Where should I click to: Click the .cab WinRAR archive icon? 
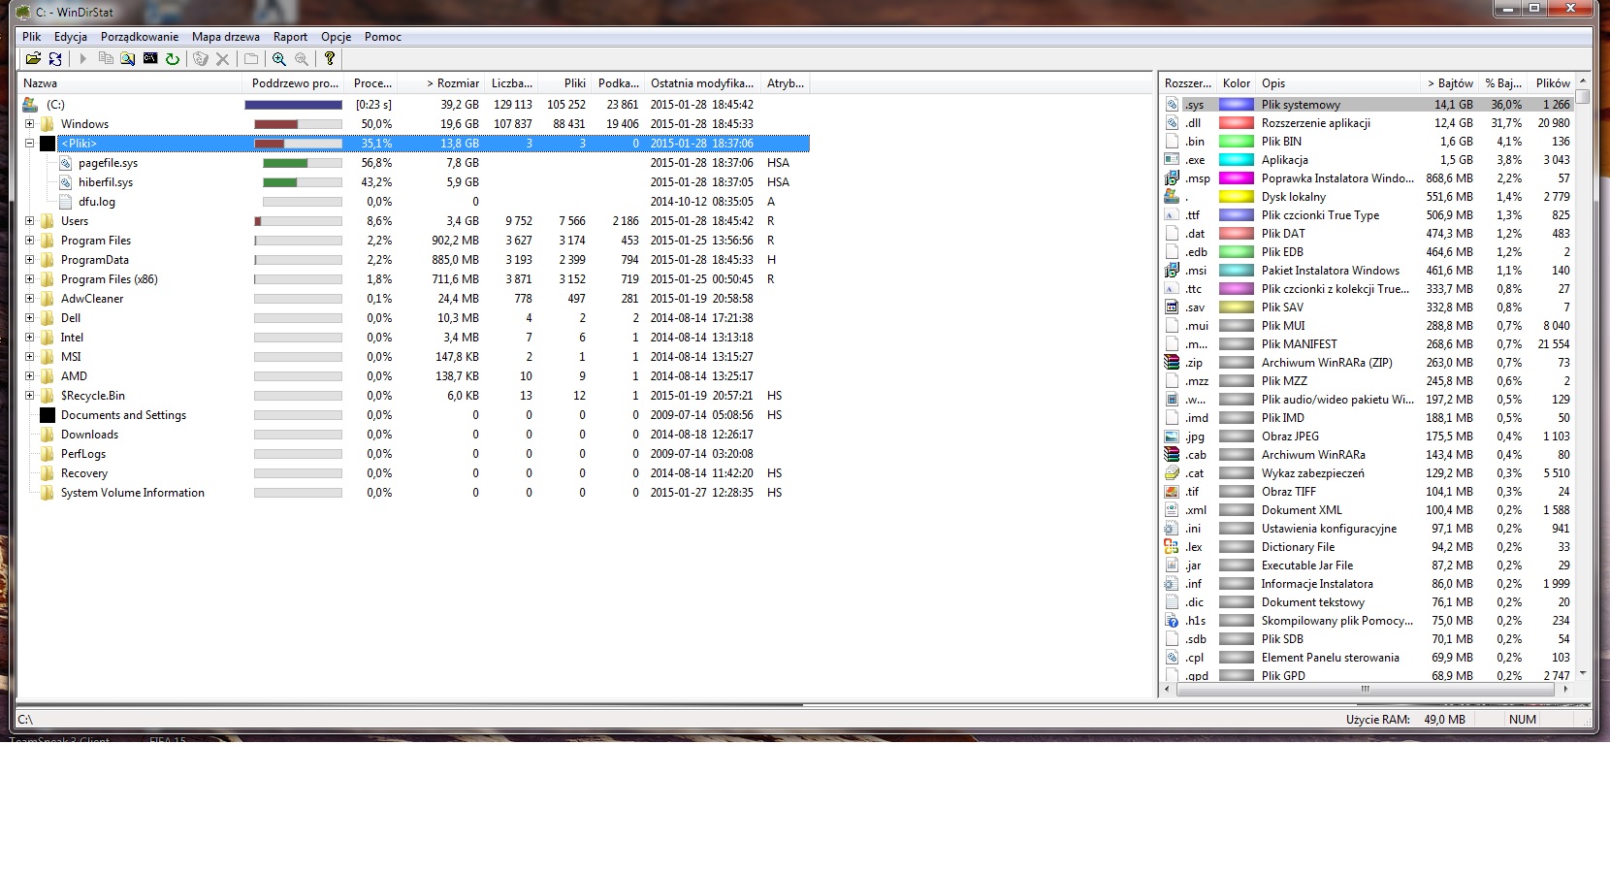[x=1172, y=455]
